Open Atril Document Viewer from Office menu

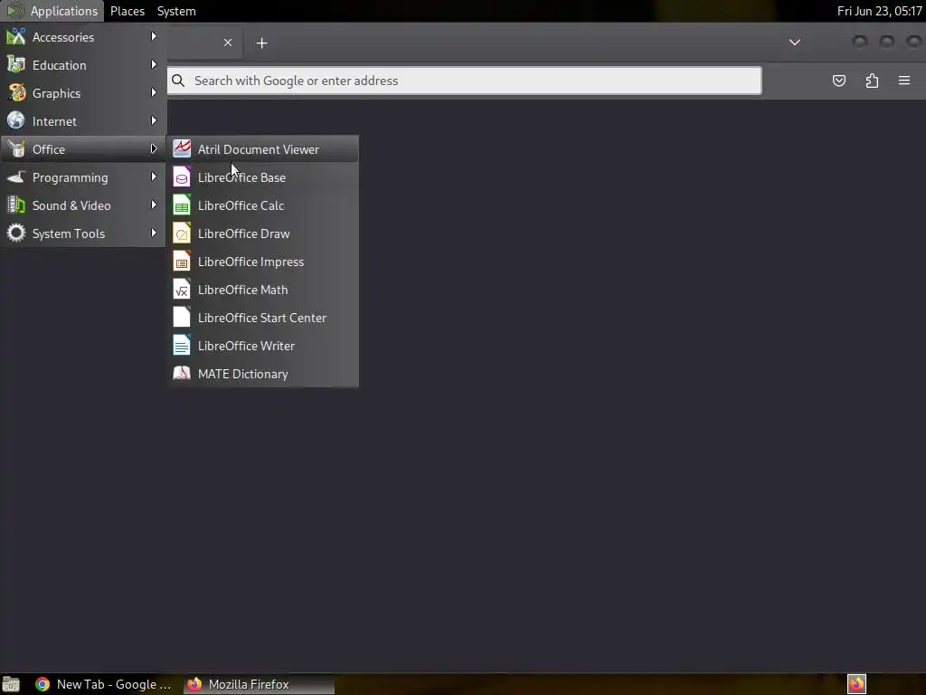coord(263,149)
